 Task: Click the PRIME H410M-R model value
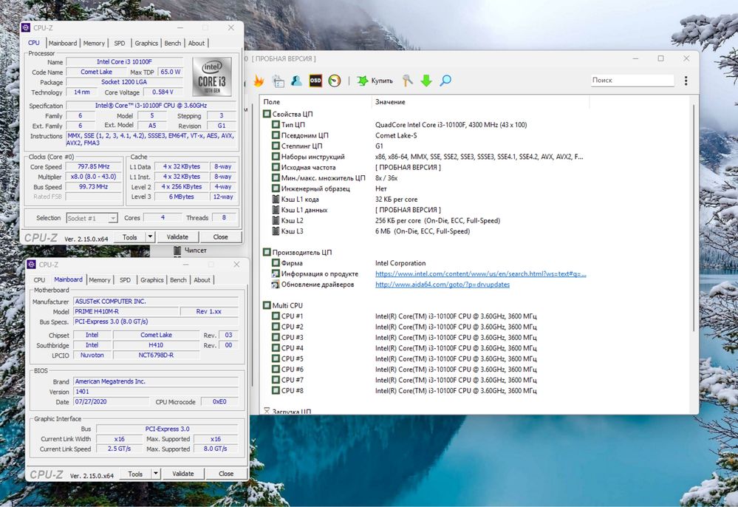coord(126,311)
